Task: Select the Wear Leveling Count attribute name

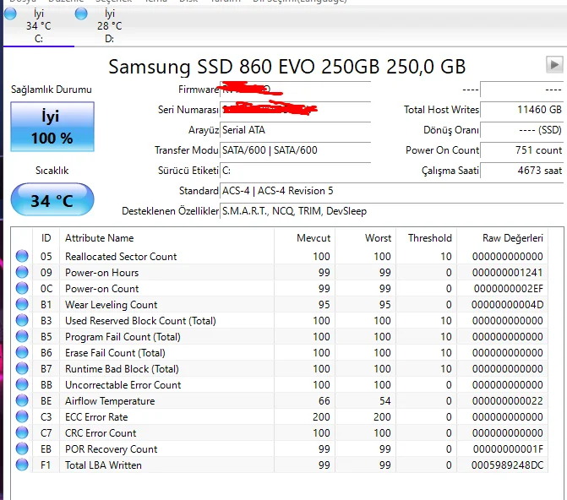Action: (111, 304)
